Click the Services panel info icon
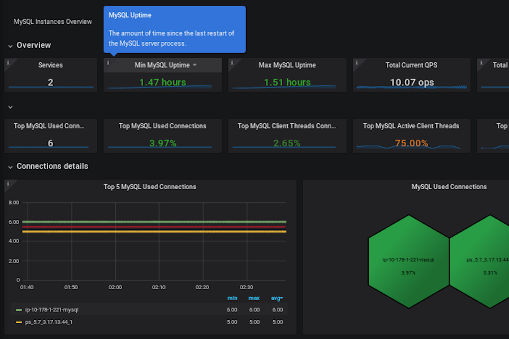 click(x=7, y=63)
